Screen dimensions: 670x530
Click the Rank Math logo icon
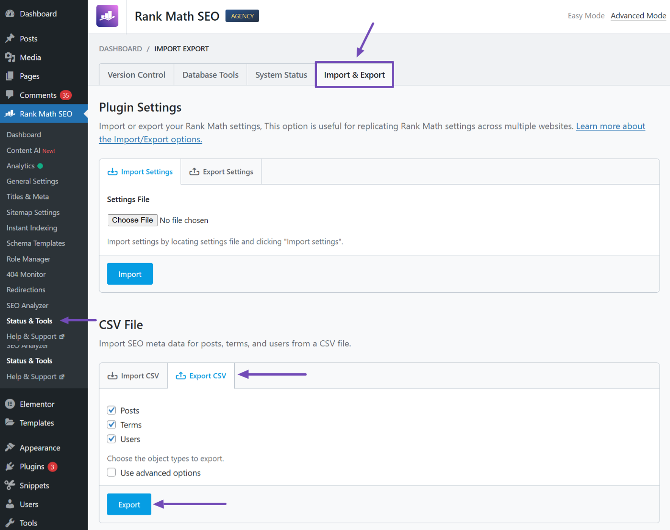pos(107,16)
